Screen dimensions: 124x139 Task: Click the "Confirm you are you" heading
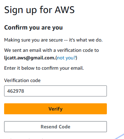(34, 28)
